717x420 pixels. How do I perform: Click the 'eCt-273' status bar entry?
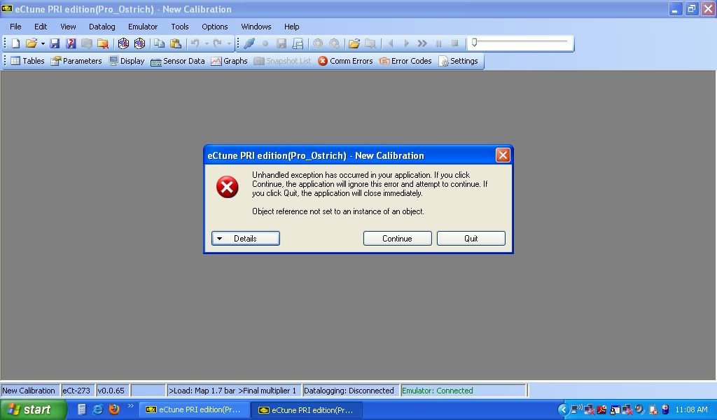click(x=76, y=391)
